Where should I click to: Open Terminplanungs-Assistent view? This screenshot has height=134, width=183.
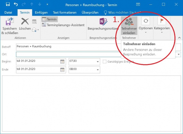pyautogui.click(x=63, y=25)
